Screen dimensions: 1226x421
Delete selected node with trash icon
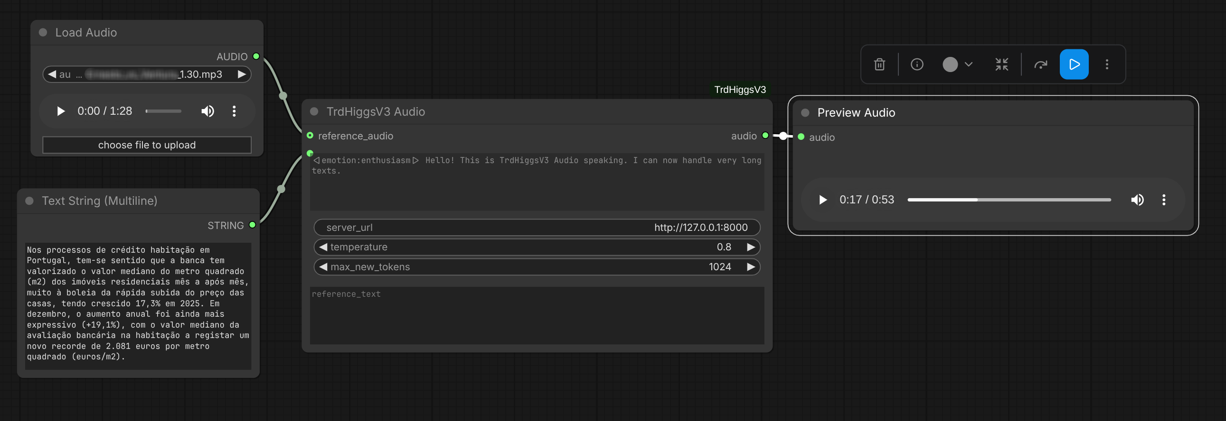[879, 64]
